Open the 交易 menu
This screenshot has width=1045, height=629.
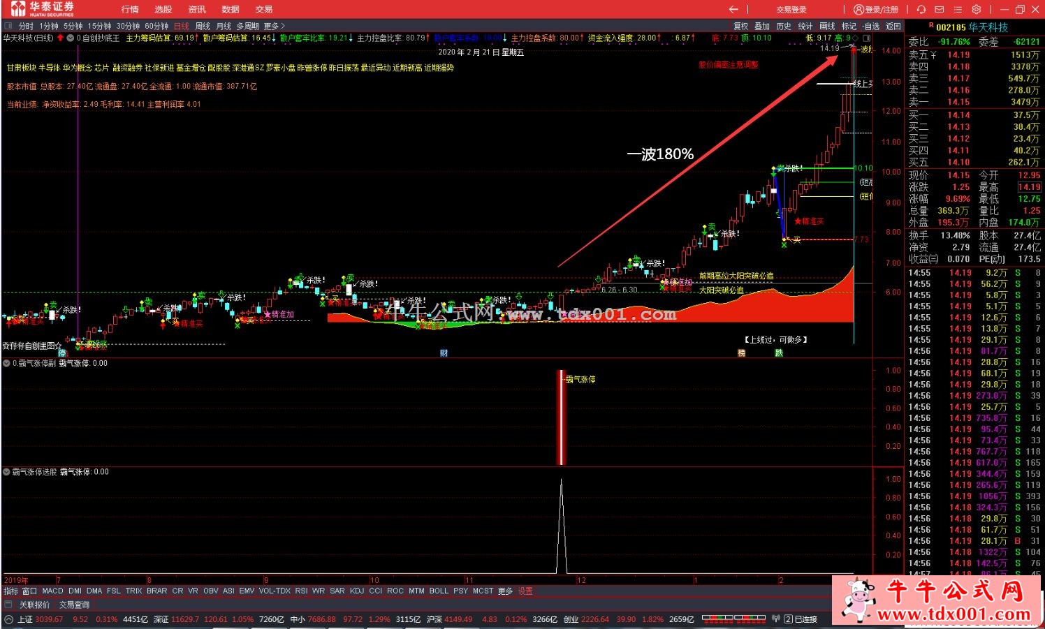tap(264, 9)
